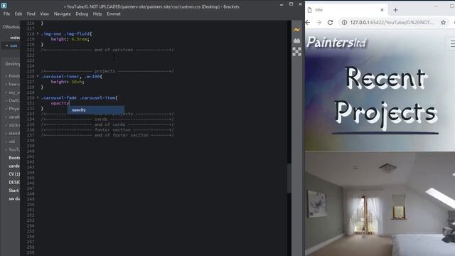Click the bedroom carousel image
The width and height of the screenshot is (455, 256).
(x=380, y=203)
